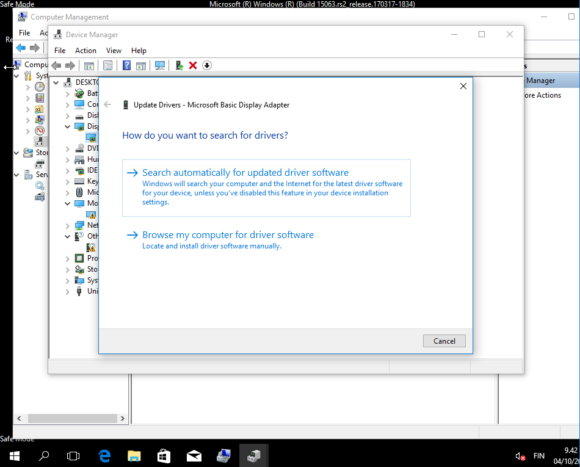The height and width of the screenshot is (467, 580).
Task: Click Back arrow in Computer Management toolbar
Action: [21, 48]
